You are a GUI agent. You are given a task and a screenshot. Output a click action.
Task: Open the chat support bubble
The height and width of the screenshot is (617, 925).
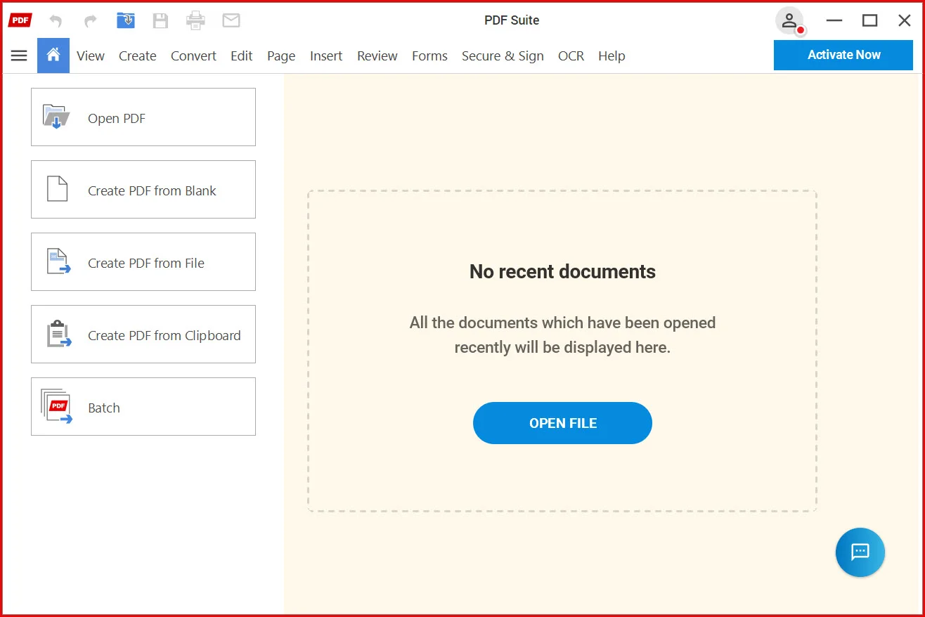click(860, 552)
